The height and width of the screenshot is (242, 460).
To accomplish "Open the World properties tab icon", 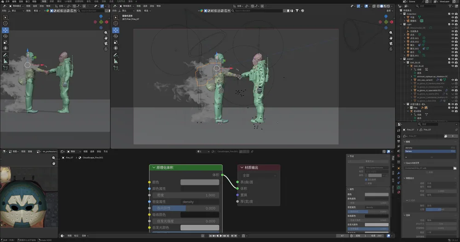I will click(399, 156).
